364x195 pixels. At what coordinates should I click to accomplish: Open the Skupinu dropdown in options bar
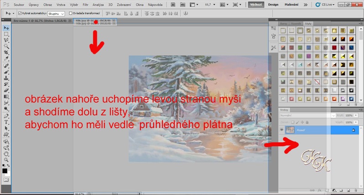tap(56, 14)
